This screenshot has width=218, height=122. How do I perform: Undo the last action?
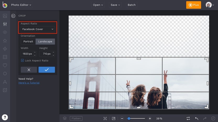[197, 118]
